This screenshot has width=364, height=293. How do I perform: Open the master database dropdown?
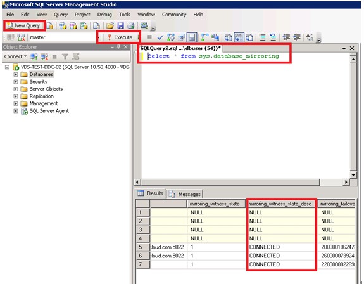click(x=99, y=37)
